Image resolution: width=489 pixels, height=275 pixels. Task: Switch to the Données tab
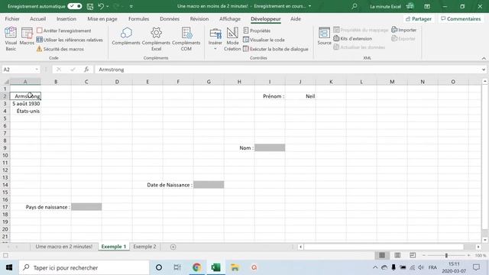coord(170,18)
